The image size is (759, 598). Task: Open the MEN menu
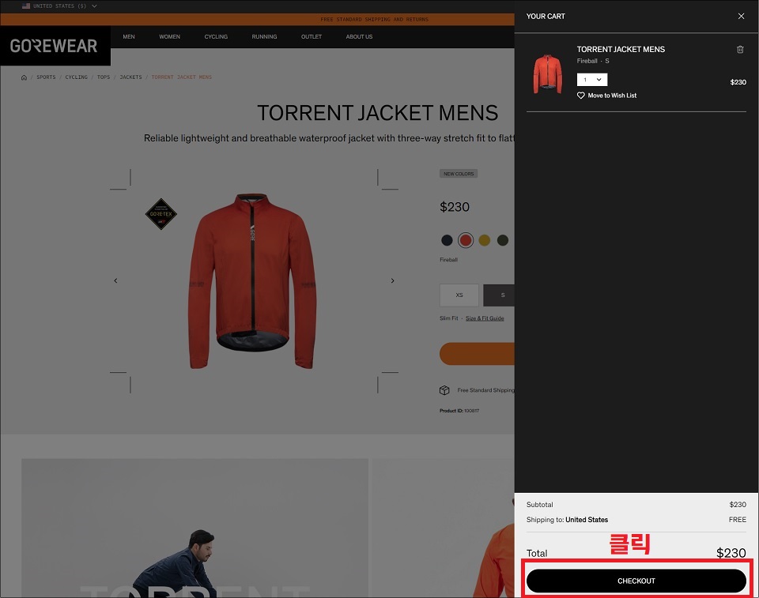click(x=129, y=37)
